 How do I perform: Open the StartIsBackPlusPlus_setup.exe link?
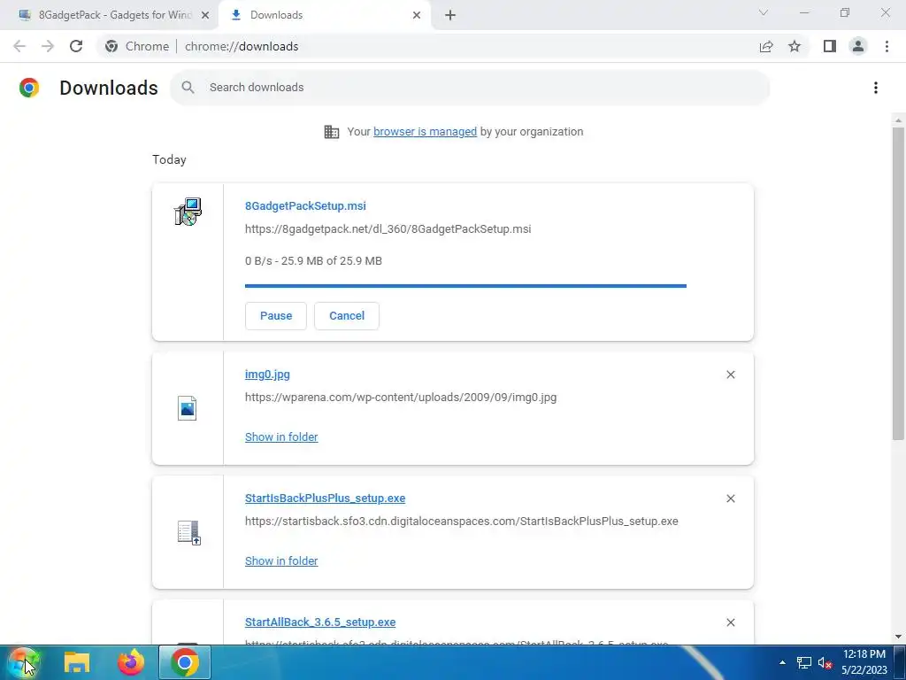326,498
